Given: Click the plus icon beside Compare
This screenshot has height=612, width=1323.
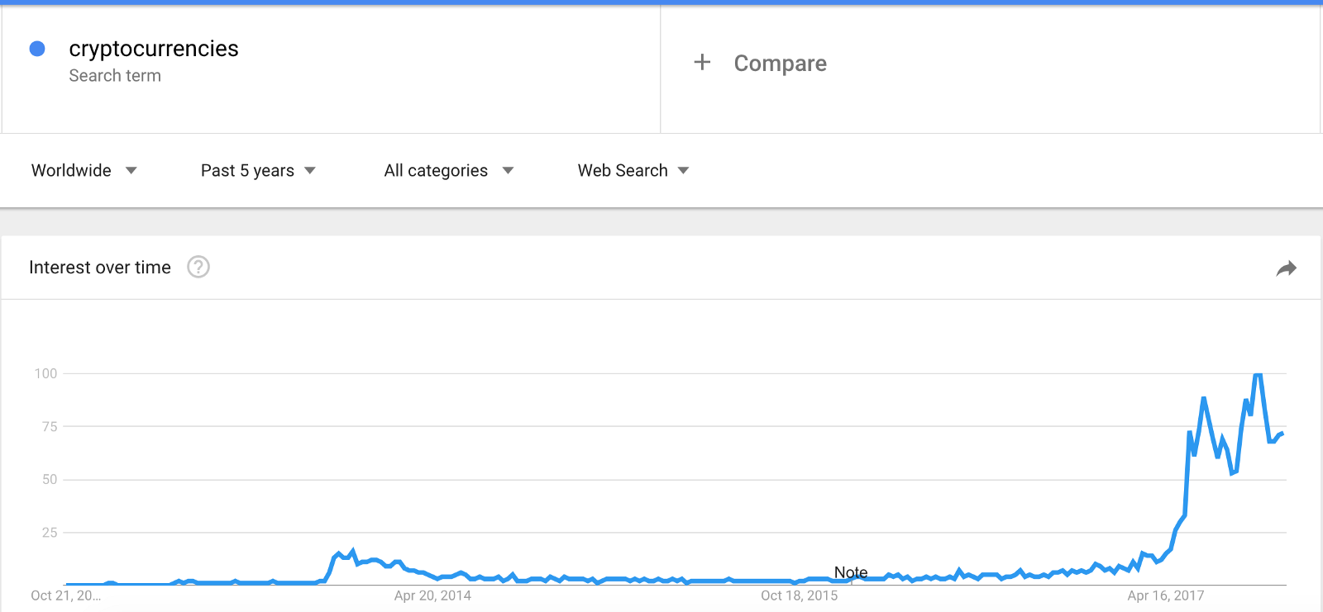Looking at the screenshot, I should (702, 62).
